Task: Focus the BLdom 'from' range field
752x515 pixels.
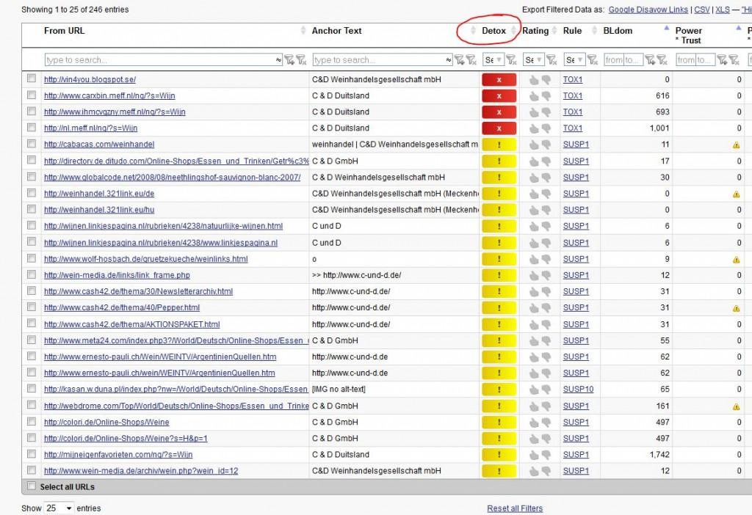Action: (x=613, y=60)
